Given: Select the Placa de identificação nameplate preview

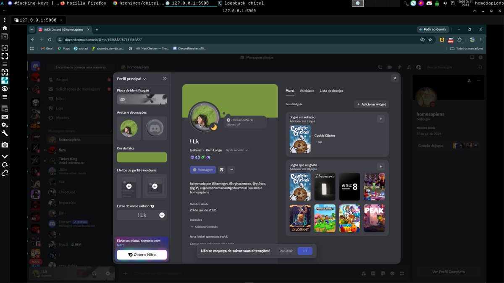Looking at the screenshot, I should 142,100.
